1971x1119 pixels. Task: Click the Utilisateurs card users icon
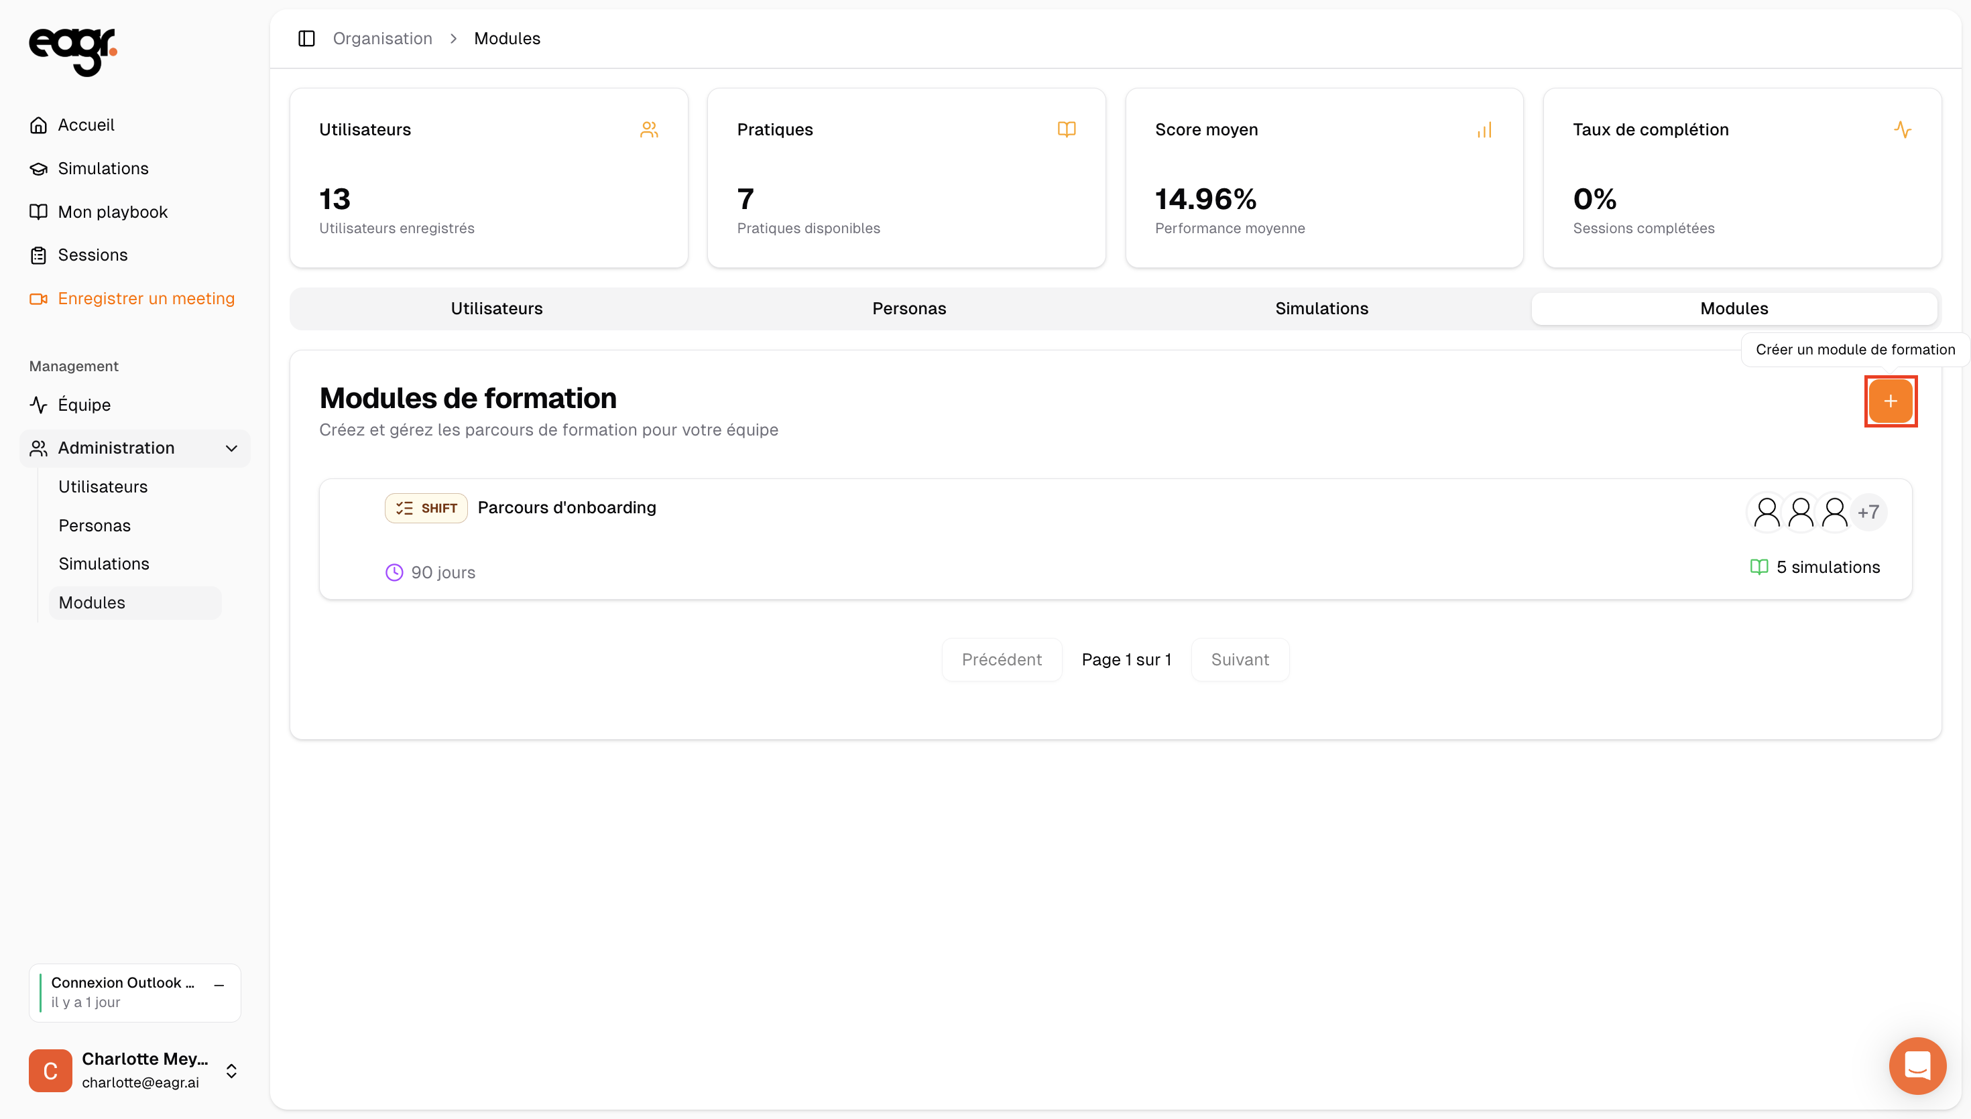click(649, 130)
